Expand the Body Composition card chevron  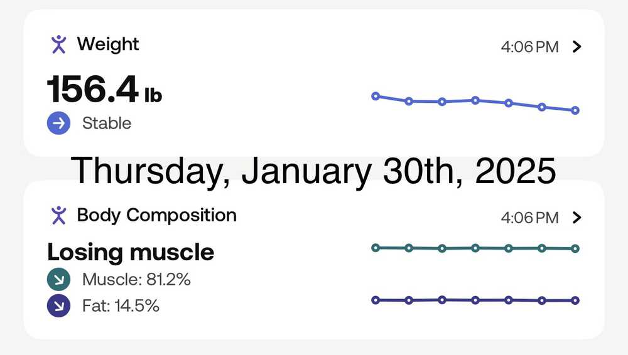578,218
